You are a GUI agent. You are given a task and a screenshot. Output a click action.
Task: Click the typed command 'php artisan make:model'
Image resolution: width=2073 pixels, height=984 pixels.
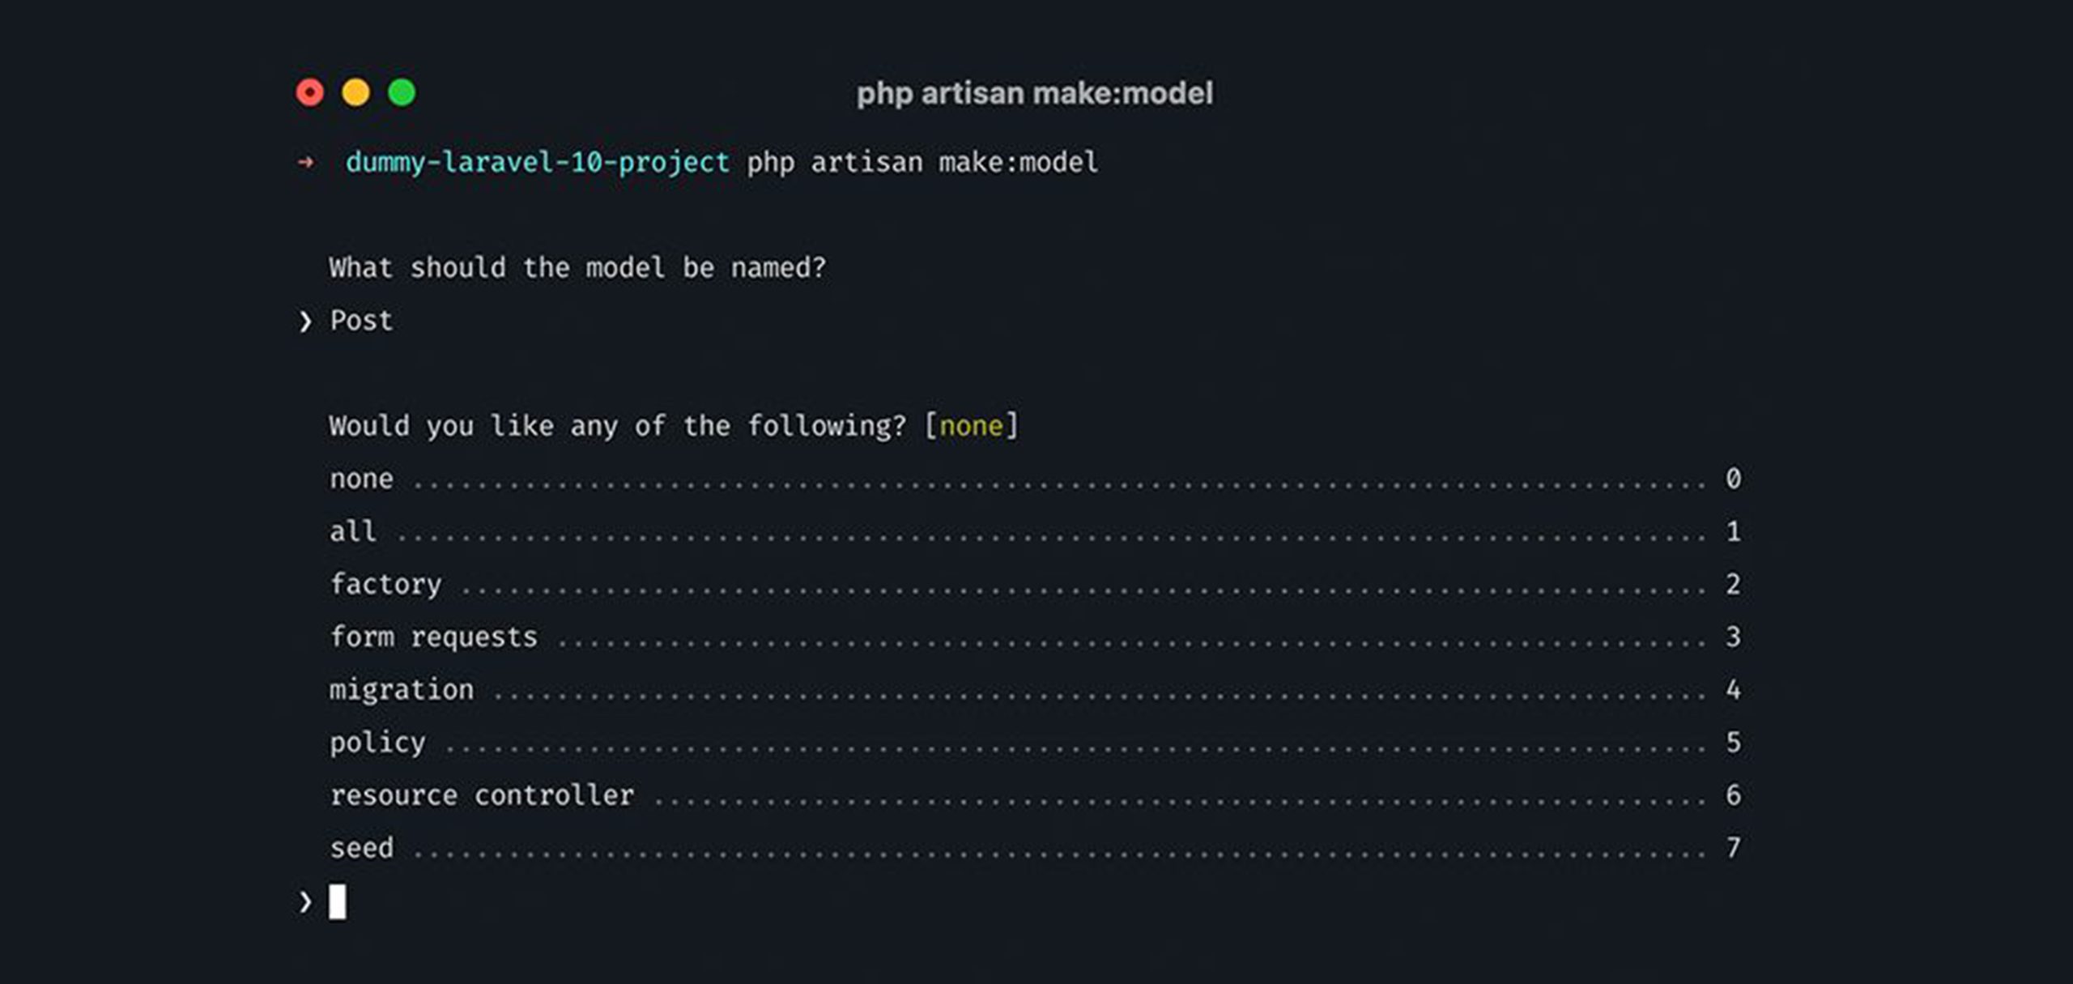tap(922, 163)
